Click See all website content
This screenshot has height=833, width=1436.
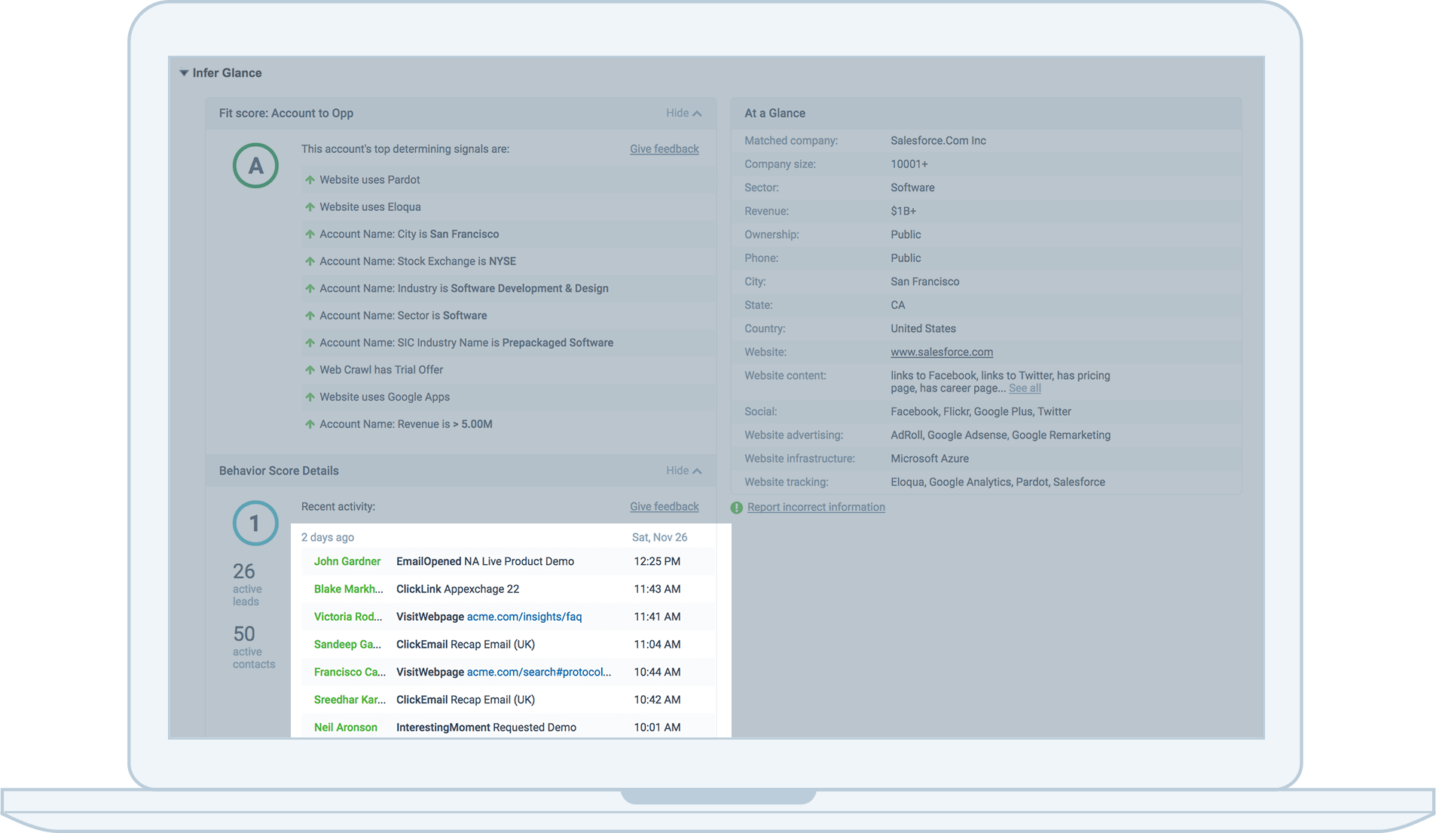[1025, 388]
